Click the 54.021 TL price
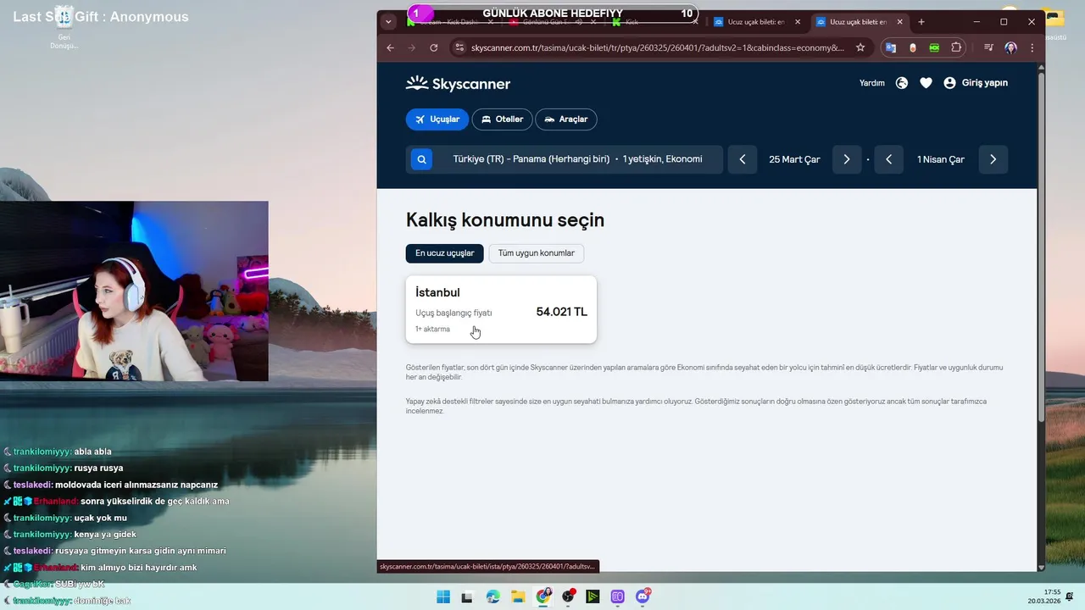 [561, 312]
